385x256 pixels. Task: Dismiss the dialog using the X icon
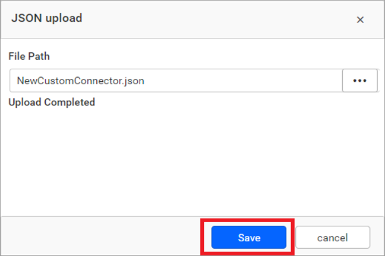coord(360,20)
